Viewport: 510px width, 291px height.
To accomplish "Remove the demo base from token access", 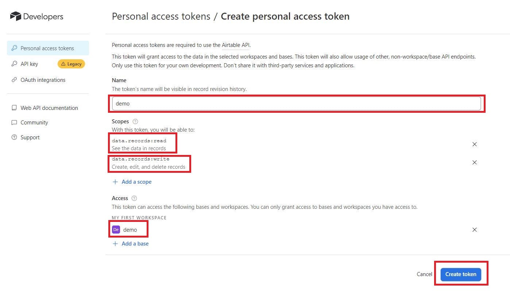I will (475, 230).
